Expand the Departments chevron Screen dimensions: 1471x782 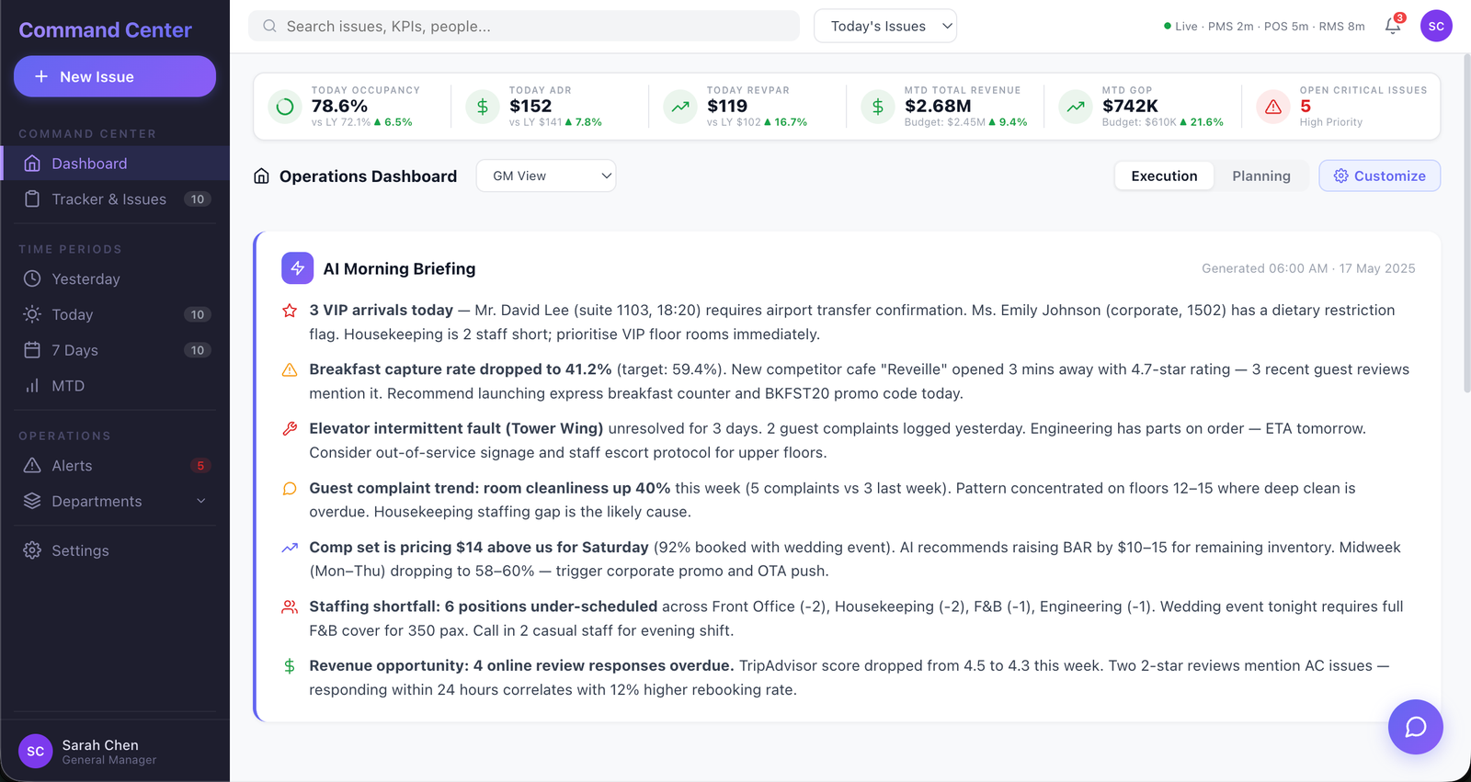[x=200, y=501]
